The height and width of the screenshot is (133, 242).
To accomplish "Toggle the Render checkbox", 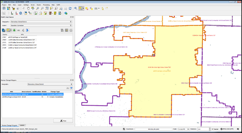I will 212,129.
